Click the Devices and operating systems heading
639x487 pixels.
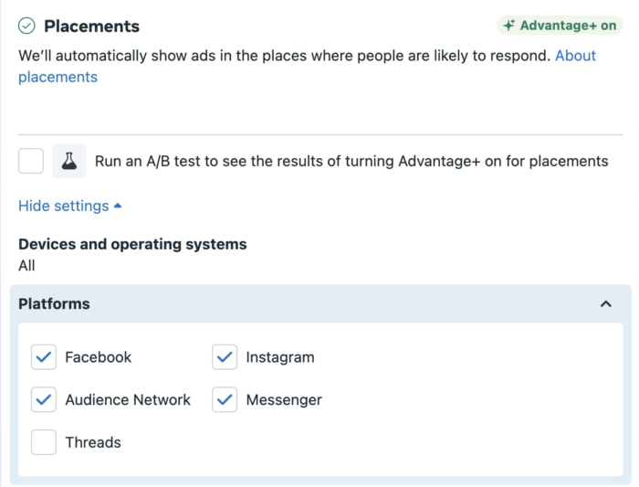point(132,244)
